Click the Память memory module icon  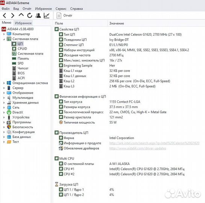coord(14,59)
